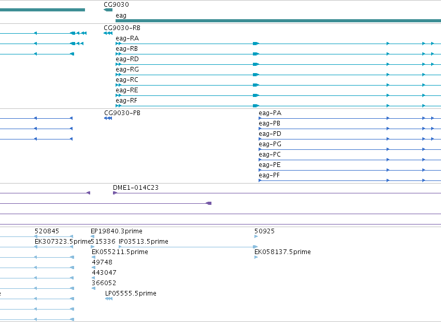
Task: Select the CG9030-RB transcript label
Action: click(122, 28)
